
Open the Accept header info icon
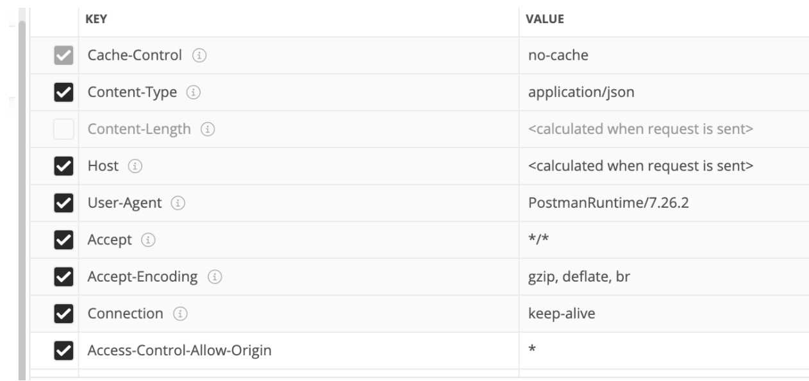148,240
